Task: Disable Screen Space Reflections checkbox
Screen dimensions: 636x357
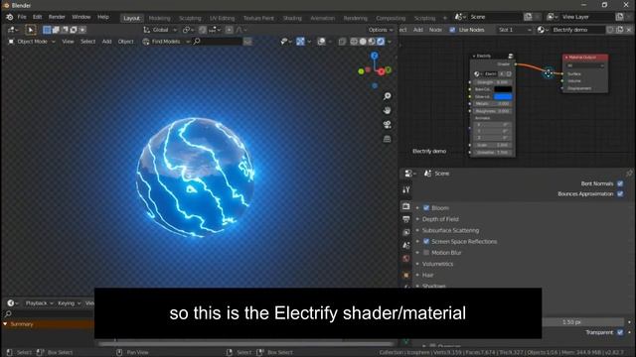Action: coord(426,242)
